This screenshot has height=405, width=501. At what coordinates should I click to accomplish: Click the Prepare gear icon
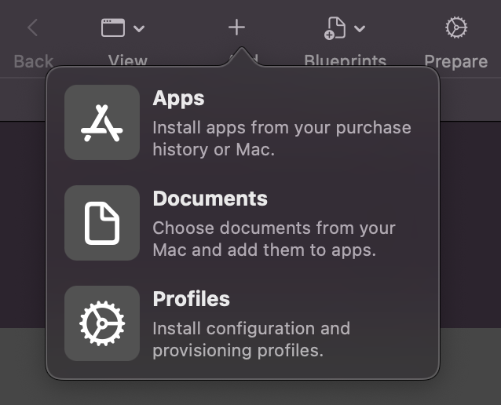pyautogui.click(x=455, y=28)
